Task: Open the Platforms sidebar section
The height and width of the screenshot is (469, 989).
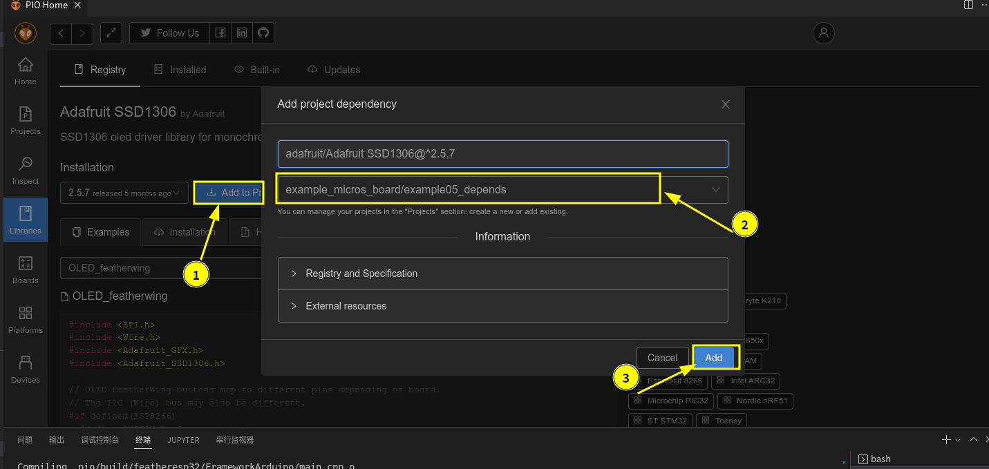Action: [25, 320]
